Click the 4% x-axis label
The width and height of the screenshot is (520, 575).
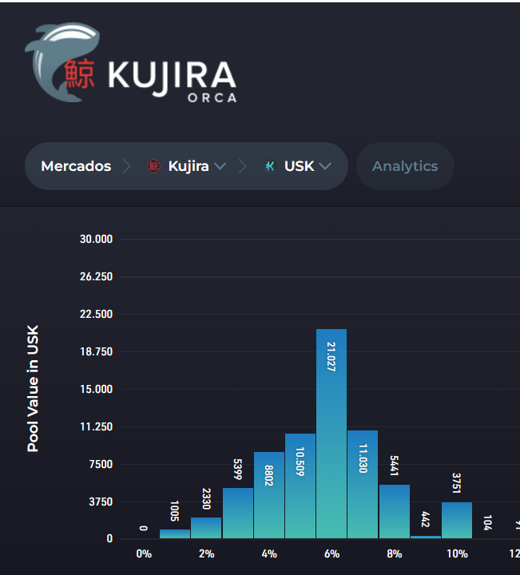click(269, 553)
